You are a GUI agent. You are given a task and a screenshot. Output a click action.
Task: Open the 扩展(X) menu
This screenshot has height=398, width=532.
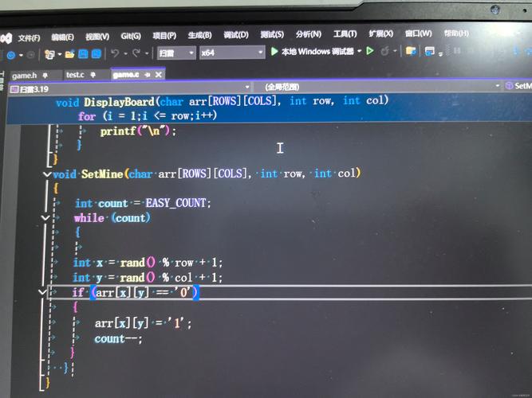coord(381,33)
